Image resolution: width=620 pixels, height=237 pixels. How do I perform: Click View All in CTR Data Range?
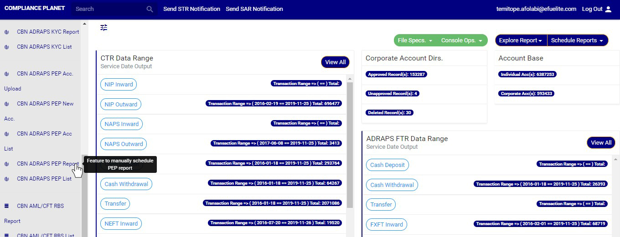[335, 62]
